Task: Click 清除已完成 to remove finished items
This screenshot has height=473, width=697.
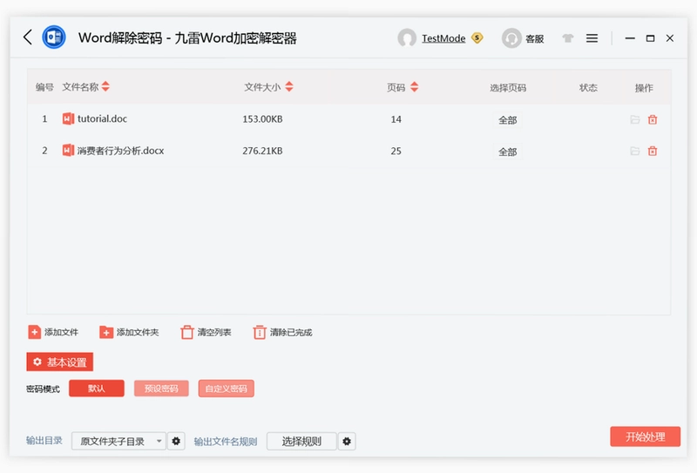Action: (282, 332)
